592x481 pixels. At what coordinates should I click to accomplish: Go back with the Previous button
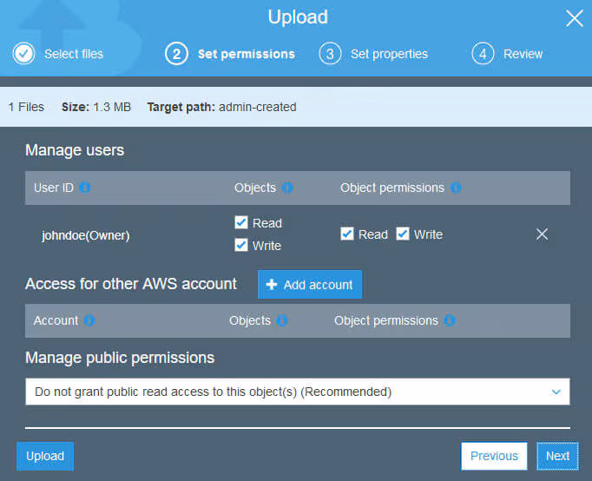coord(494,456)
